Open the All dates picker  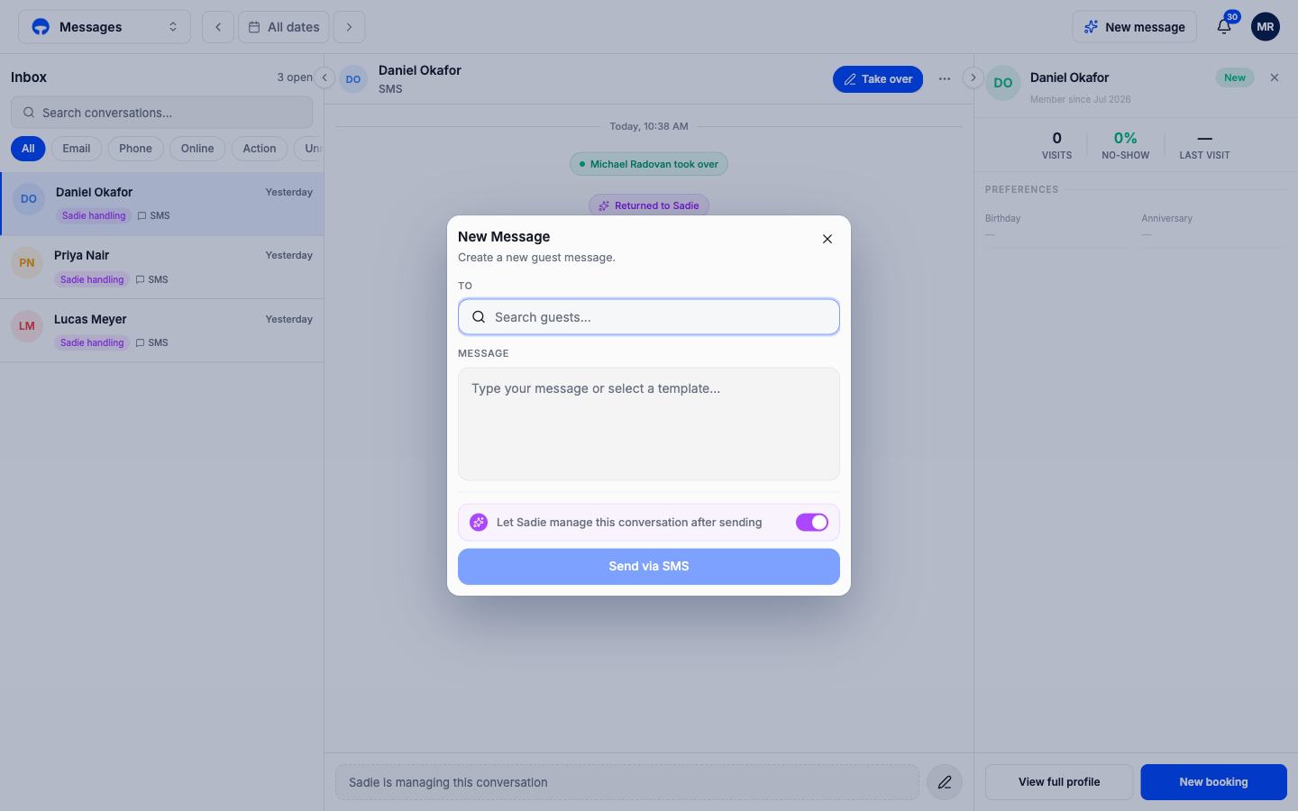[x=284, y=27]
